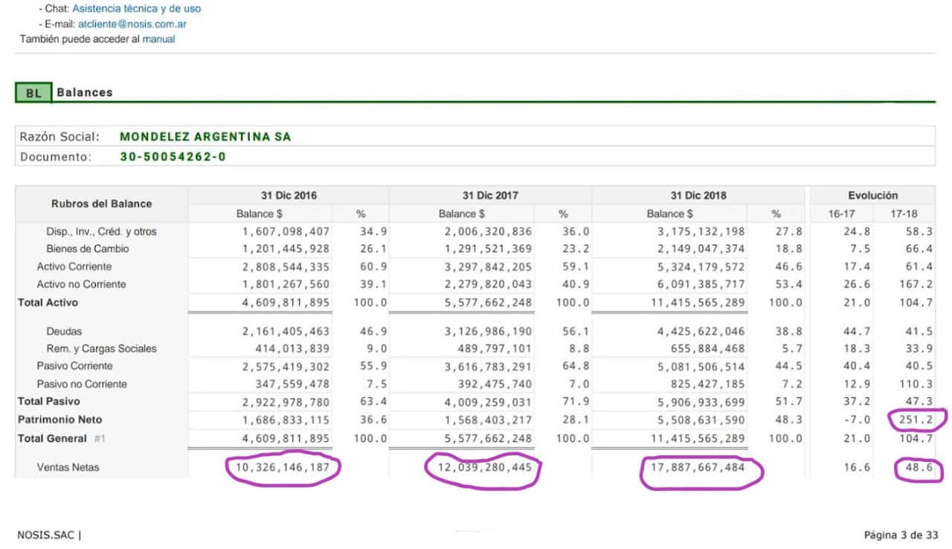Image resolution: width=952 pixels, height=549 pixels.
Task: Open the Asistencia técnica y de uso chat link
Action: [136, 9]
